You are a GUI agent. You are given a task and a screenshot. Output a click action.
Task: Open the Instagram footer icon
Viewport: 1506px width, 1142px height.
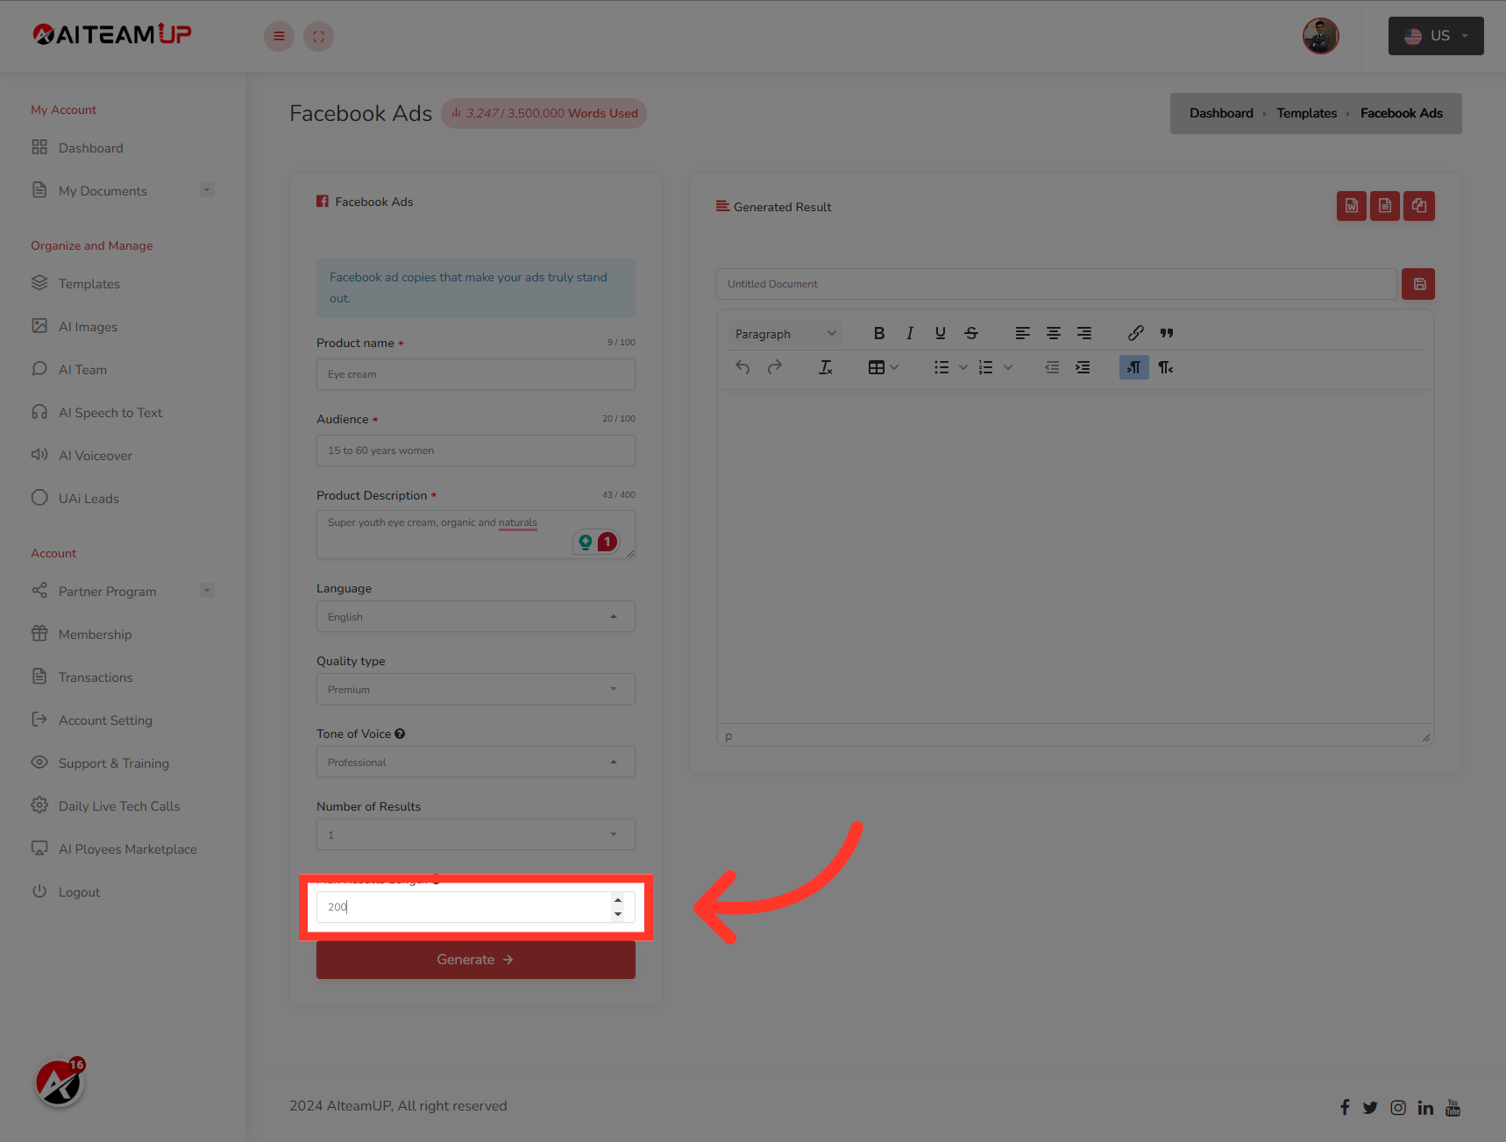point(1398,1108)
